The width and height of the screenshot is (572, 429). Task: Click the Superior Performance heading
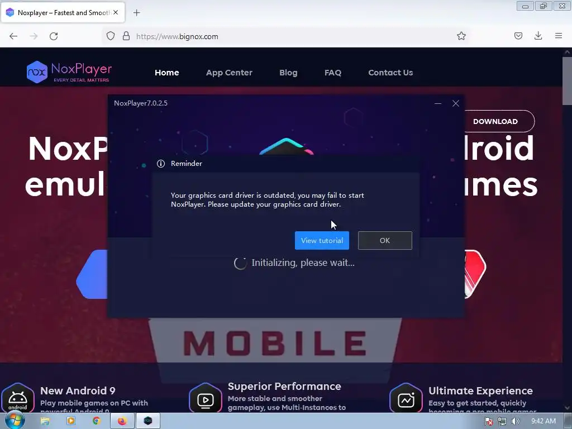tap(284, 387)
